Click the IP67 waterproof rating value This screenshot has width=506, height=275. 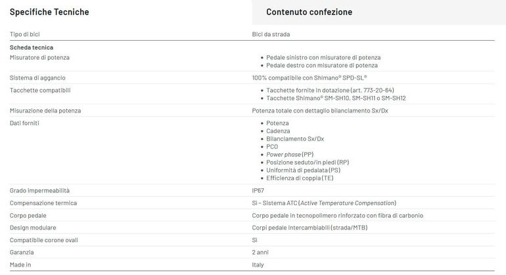tap(258, 191)
